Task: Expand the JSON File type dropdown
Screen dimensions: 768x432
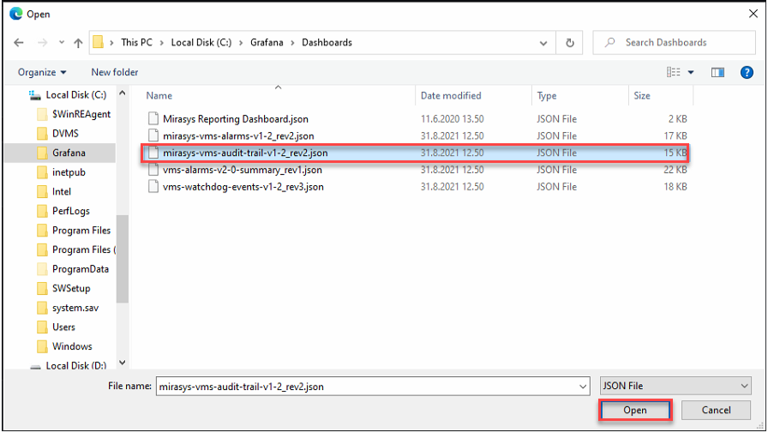Action: click(675, 387)
